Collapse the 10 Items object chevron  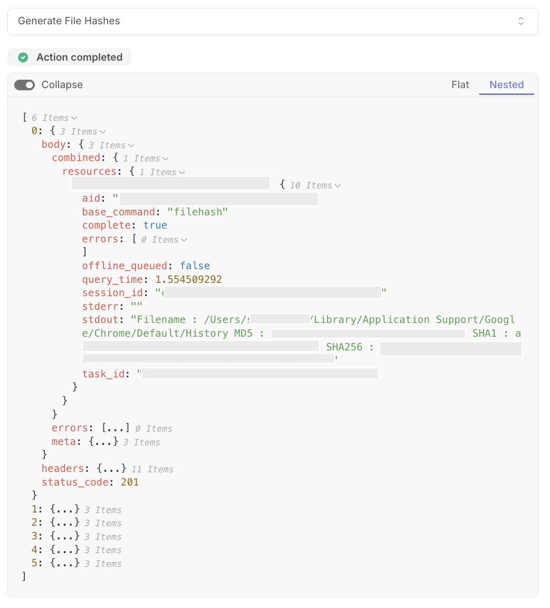click(x=337, y=186)
